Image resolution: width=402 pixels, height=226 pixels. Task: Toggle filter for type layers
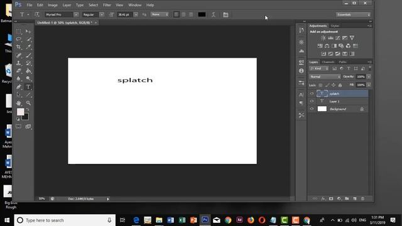point(349,68)
